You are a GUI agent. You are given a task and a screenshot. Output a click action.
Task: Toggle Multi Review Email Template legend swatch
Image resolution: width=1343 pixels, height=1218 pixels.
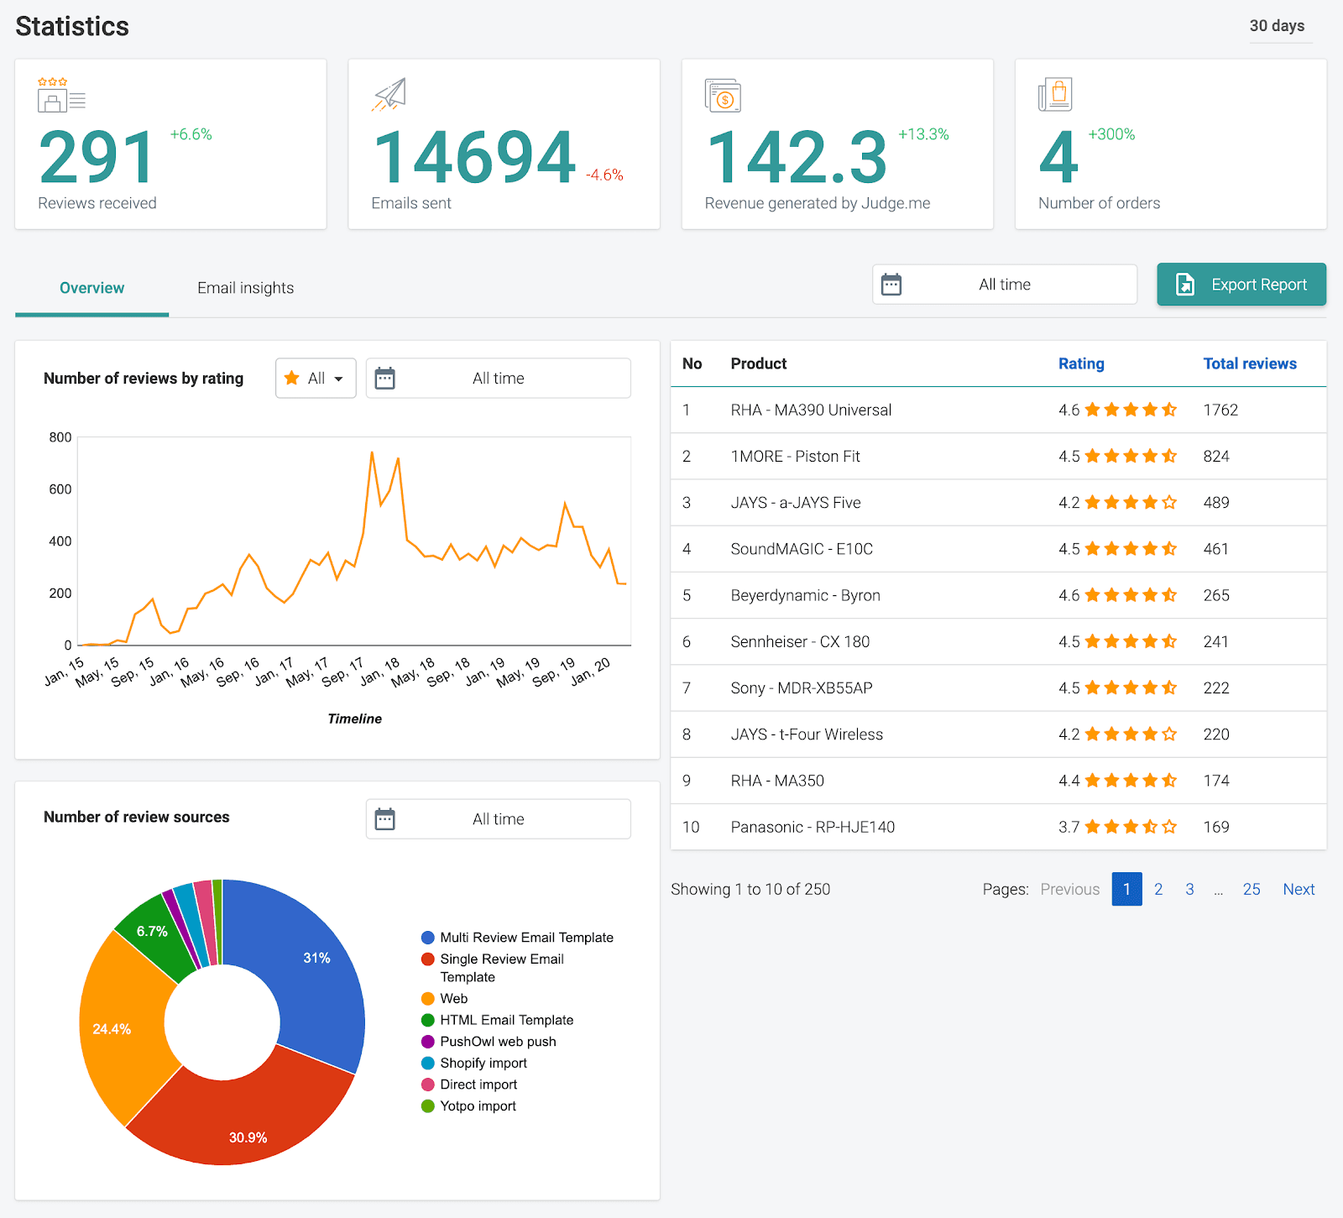[428, 938]
